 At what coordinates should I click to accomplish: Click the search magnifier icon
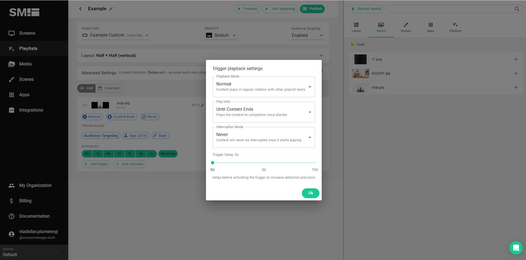click(x=517, y=9)
